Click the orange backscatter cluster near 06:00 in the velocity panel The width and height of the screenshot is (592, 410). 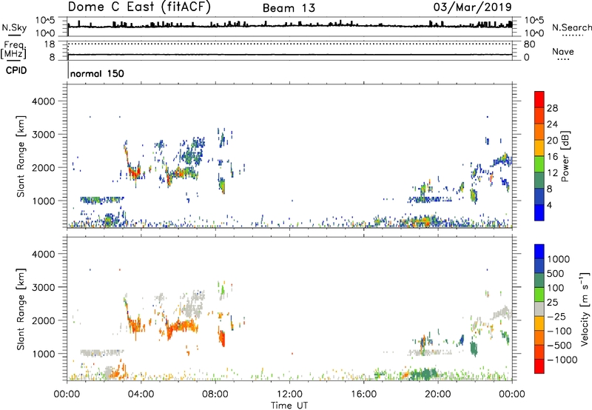tap(181, 326)
